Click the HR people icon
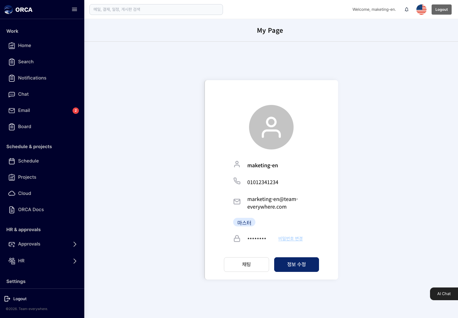Image resolution: width=458 pixels, height=318 pixels. pyautogui.click(x=12, y=261)
